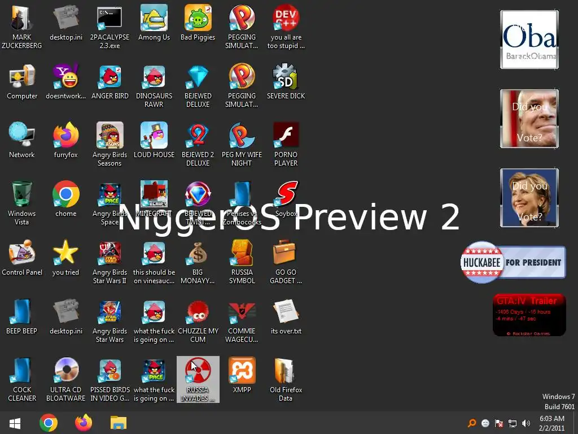Open DINOSAURS RAWR shortcut
The height and width of the screenshot is (434, 578).
click(x=154, y=86)
